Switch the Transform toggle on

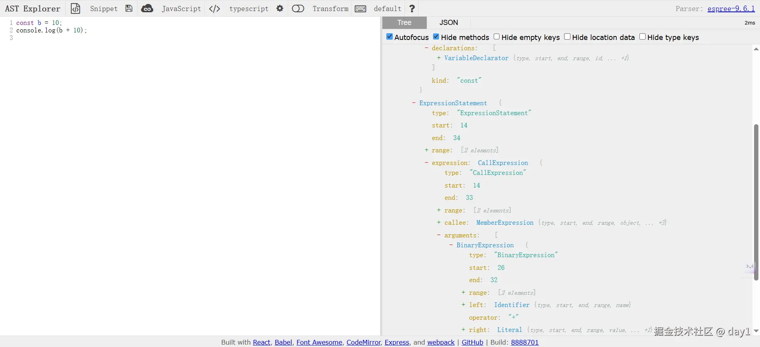coord(298,8)
